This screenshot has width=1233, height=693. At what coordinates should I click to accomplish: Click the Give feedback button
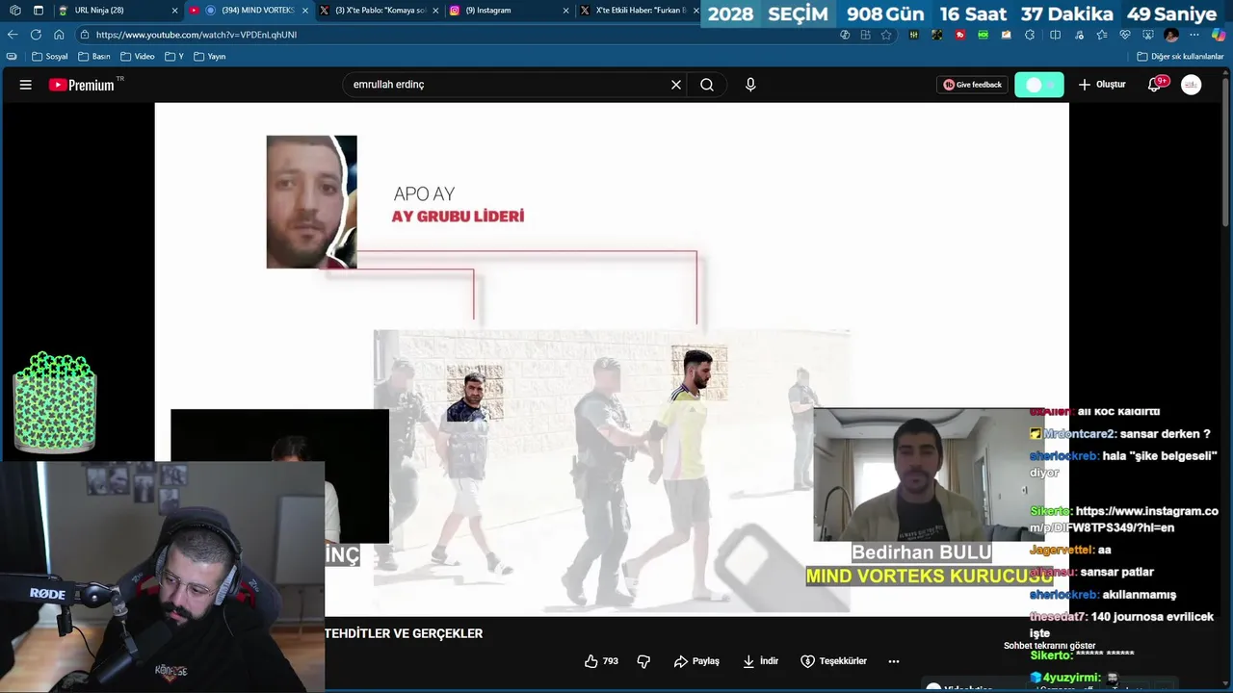(x=973, y=85)
